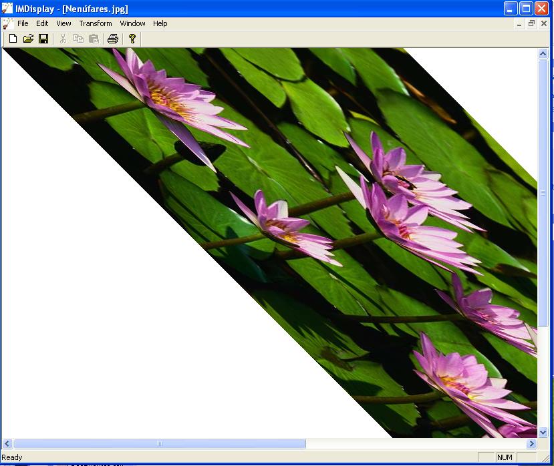Click the Ready status bar text

pos(11,457)
